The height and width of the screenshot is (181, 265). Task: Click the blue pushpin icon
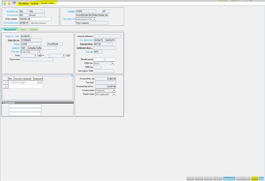pyautogui.click(x=14, y=3)
